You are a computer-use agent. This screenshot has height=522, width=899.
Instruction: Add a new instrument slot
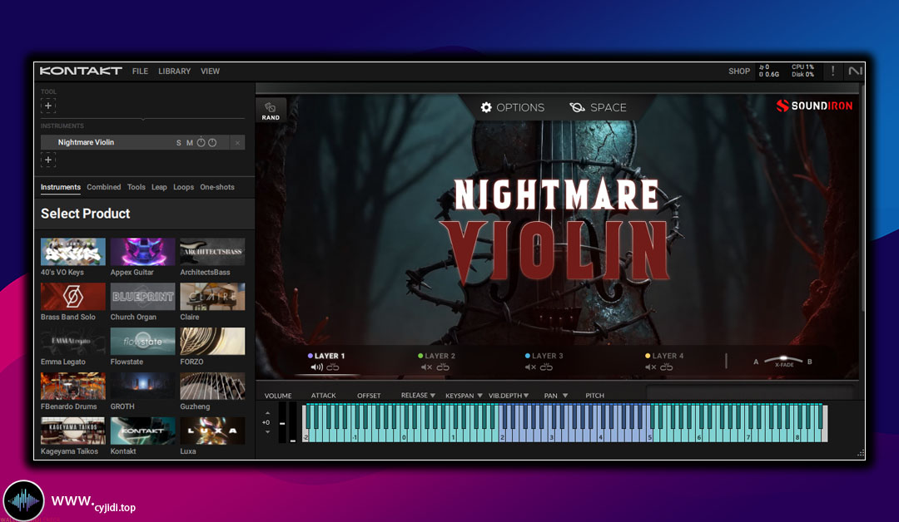(48, 160)
